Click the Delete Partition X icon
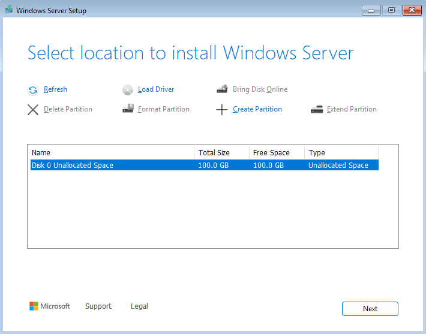The height and width of the screenshot is (334, 426). (33, 110)
